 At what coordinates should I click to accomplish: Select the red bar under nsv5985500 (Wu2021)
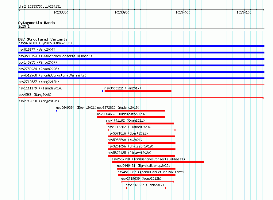click(141, 143)
